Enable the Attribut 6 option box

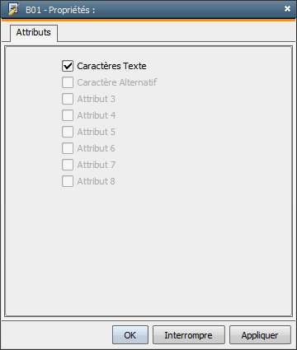point(68,148)
